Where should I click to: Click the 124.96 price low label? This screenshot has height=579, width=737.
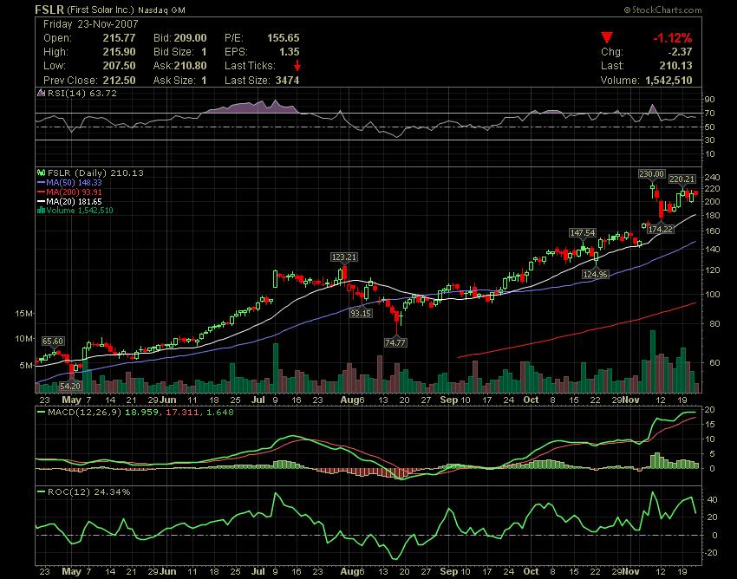coord(595,274)
